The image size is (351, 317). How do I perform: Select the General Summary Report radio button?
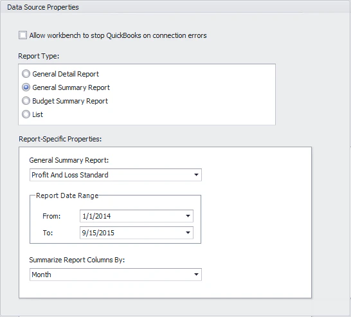[x=26, y=87]
